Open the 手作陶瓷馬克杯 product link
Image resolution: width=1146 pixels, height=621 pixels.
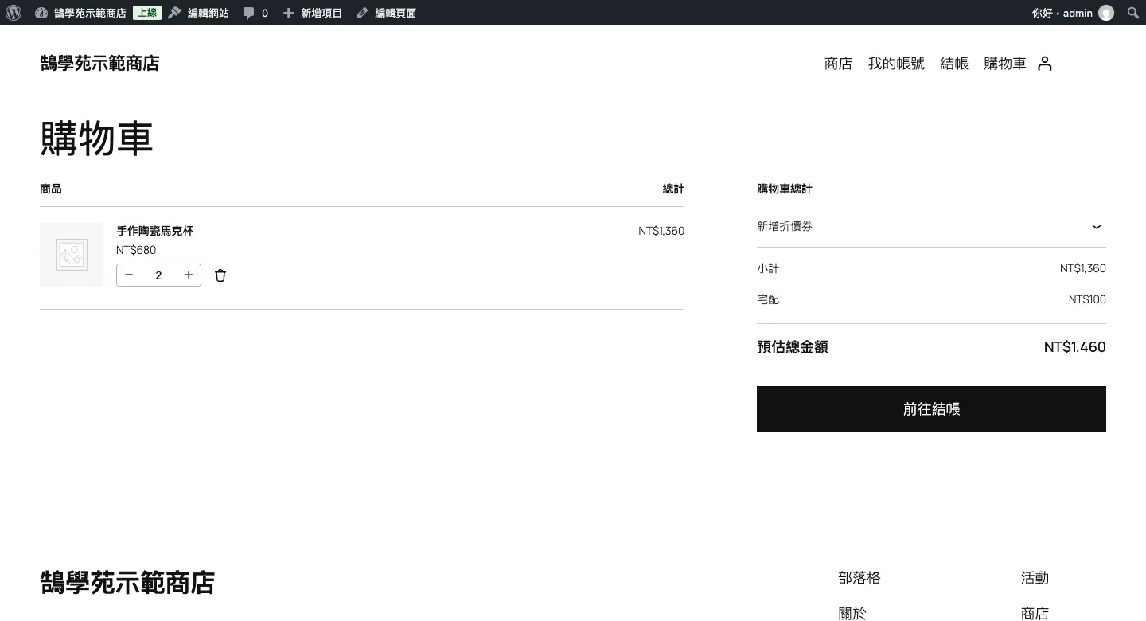click(x=155, y=231)
